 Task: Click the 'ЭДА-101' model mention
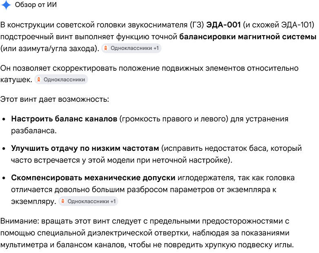click(x=297, y=25)
